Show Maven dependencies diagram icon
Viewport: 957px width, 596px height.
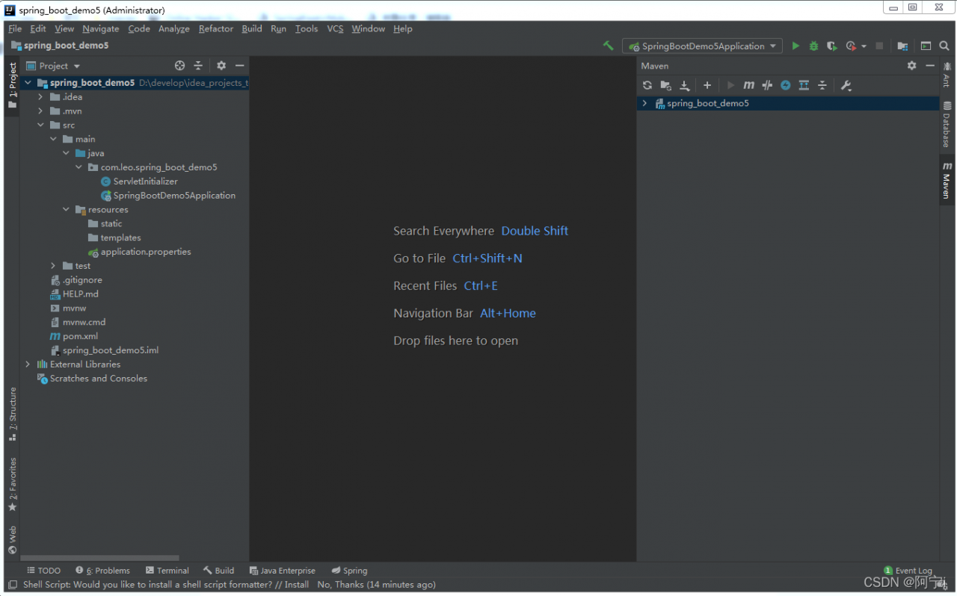pyautogui.click(x=804, y=85)
